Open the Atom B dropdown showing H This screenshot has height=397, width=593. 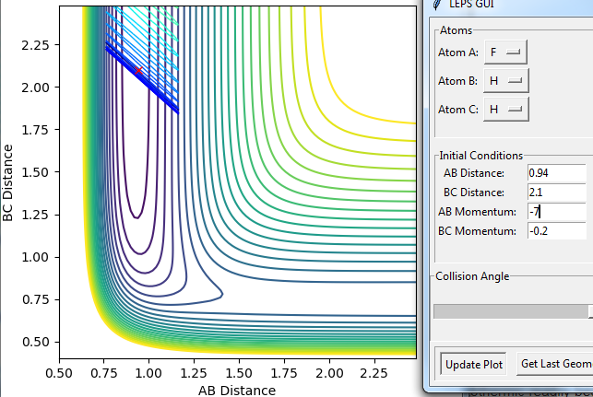point(506,80)
